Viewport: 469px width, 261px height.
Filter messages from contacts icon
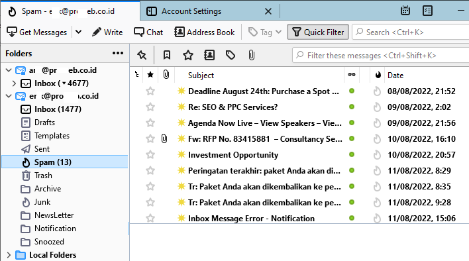[x=209, y=55]
